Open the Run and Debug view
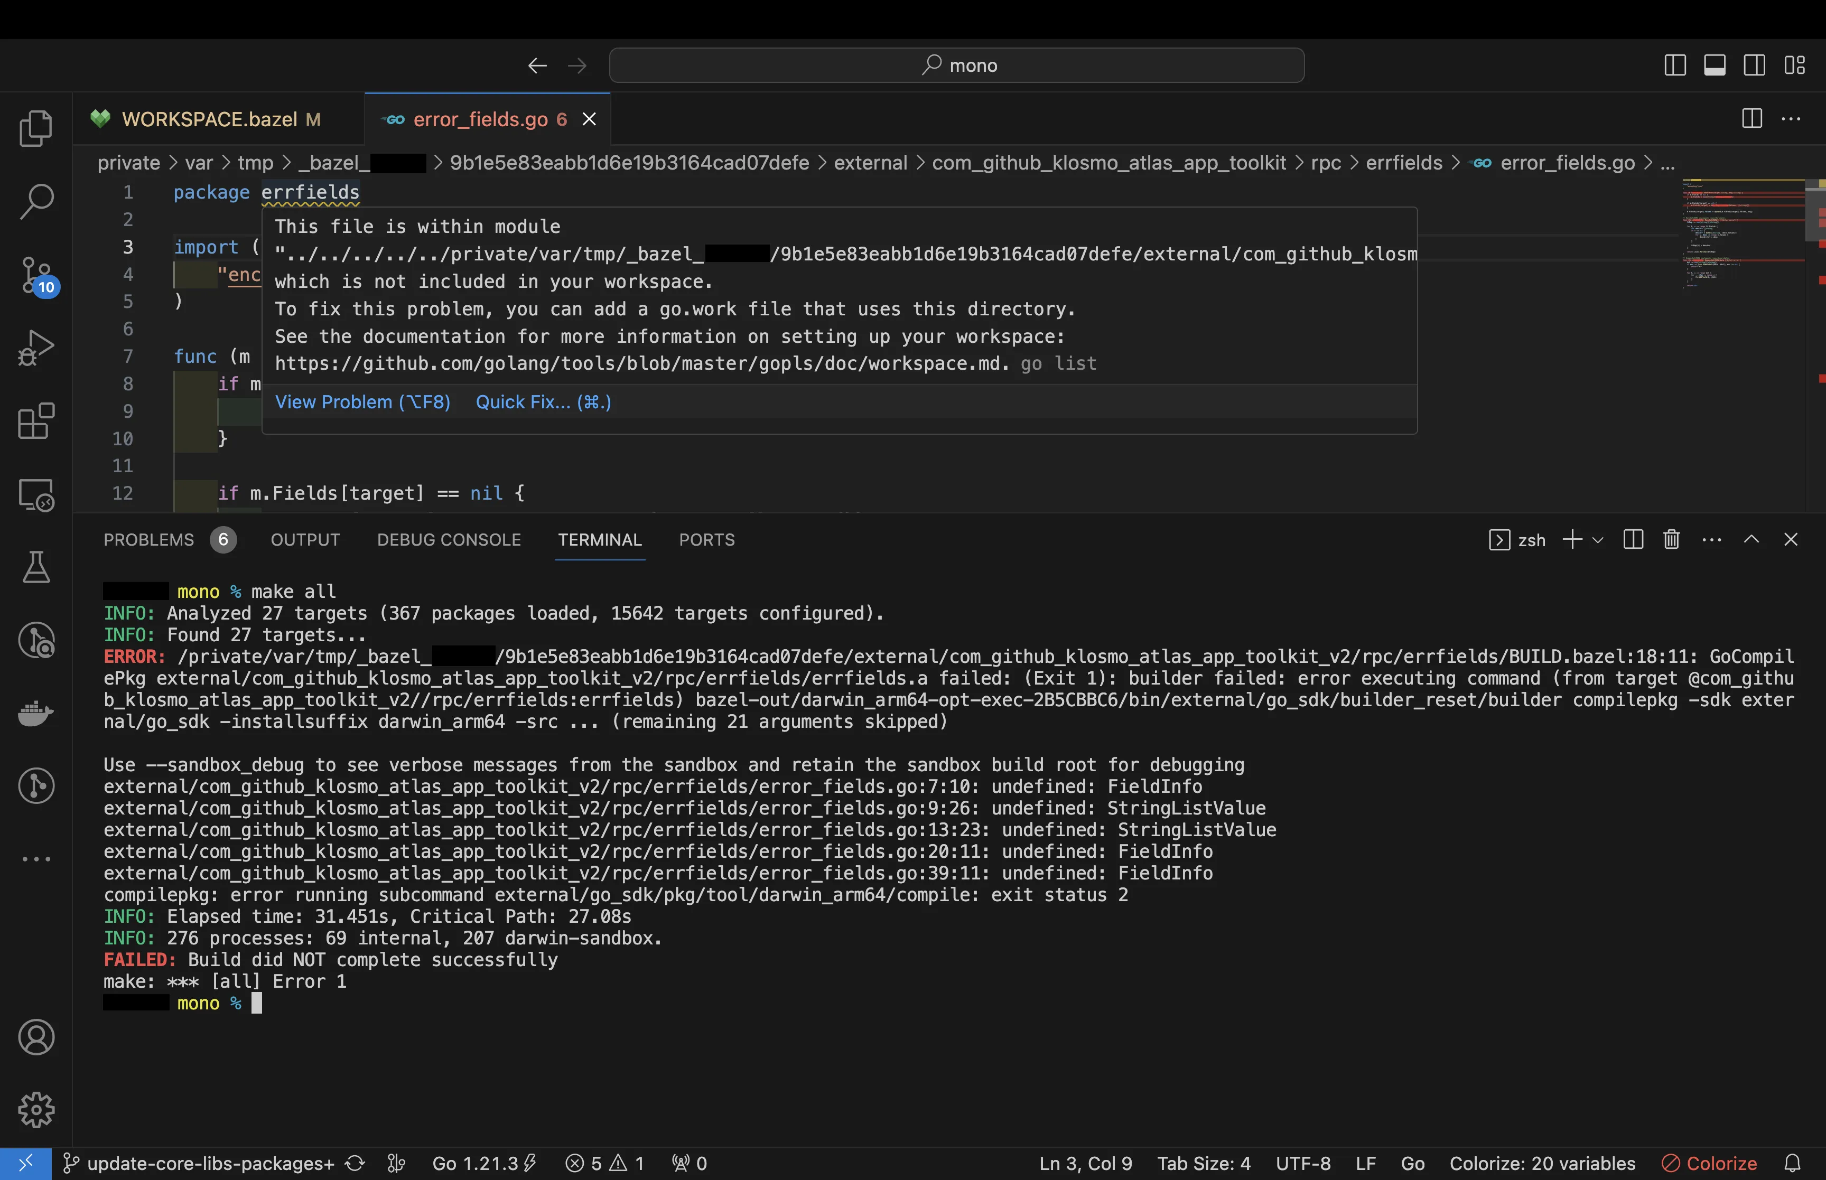The image size is (1826, 1180). (x=36, y=348)
